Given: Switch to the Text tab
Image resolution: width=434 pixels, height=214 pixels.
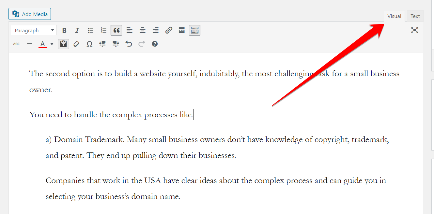Looking at the screenshot, I should click(x=415, y=16).
